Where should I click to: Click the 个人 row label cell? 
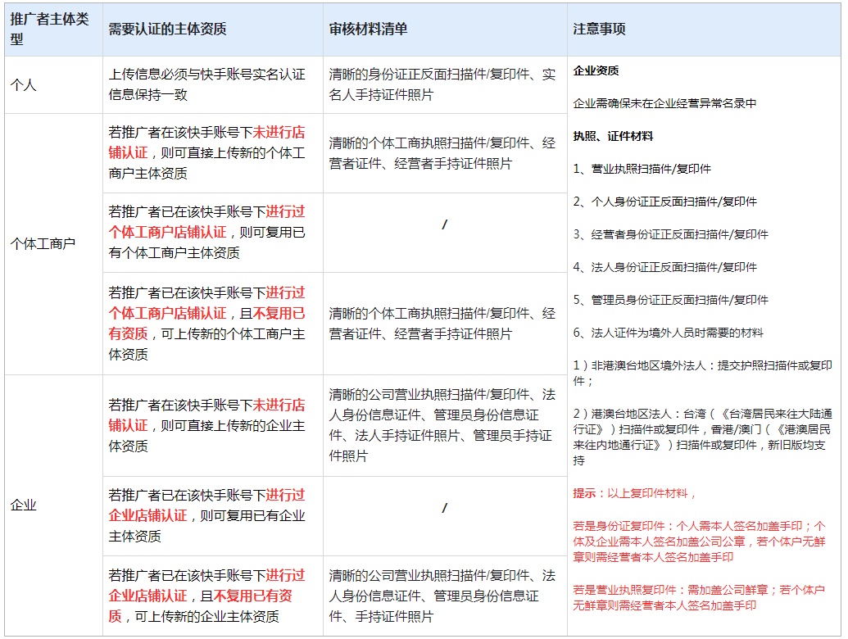click(x=53, y=85)
